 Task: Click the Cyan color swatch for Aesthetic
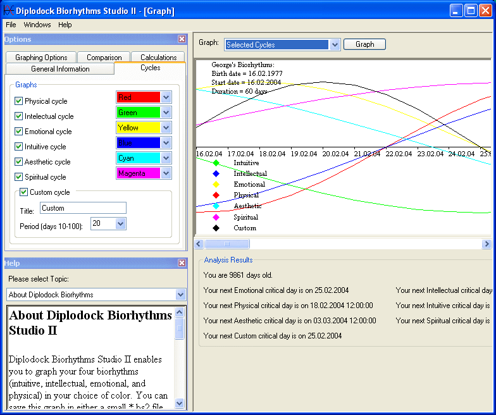[x=139, y=158]
